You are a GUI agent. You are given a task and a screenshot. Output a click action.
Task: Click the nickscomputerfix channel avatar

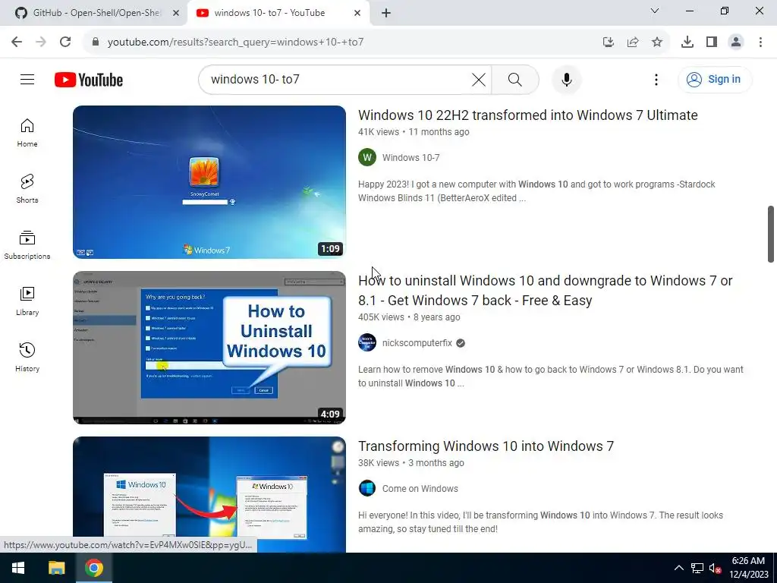click(x=367, y=342)
